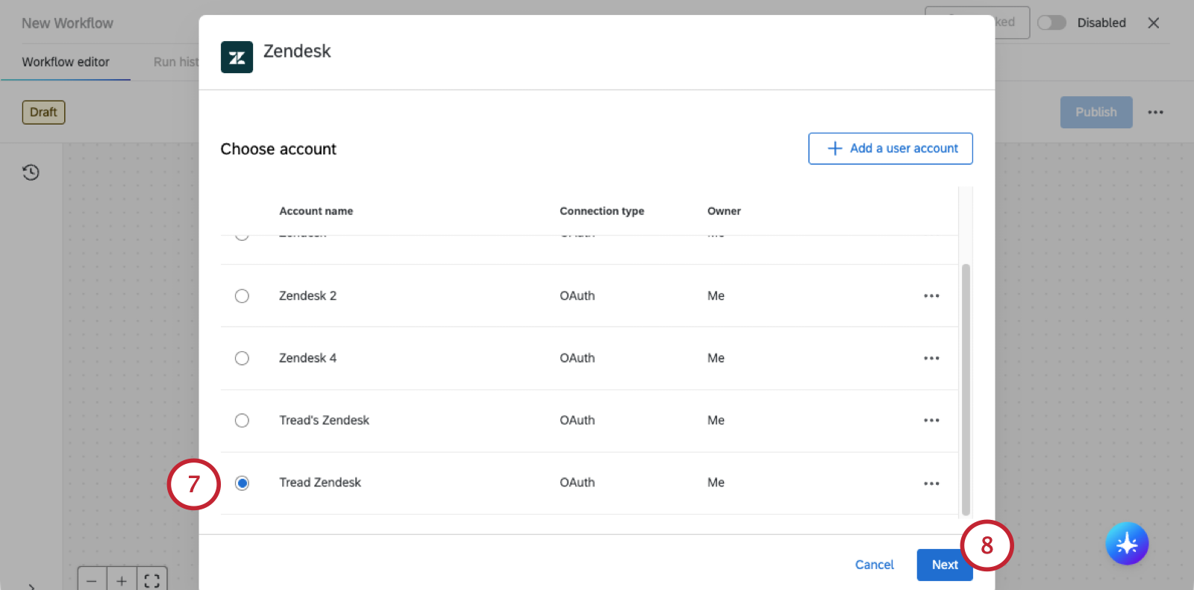Click Me owner in Tread Zendesk row
The height and width of the screenshot is (590, 1194).
[716, 483]
